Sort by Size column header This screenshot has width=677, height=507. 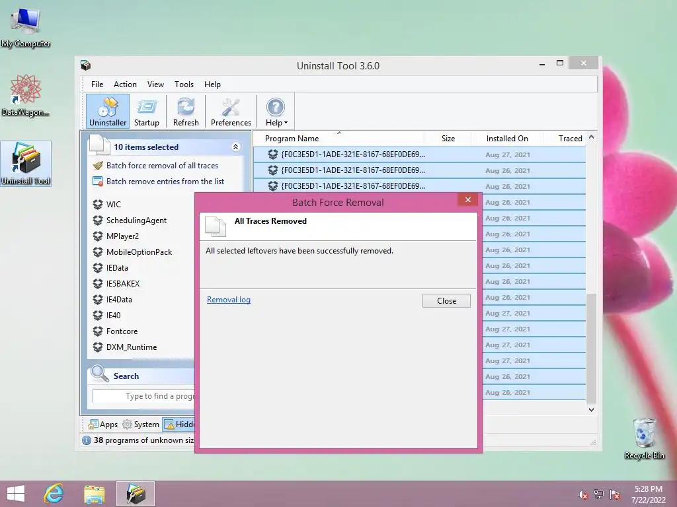coord(448,139)
